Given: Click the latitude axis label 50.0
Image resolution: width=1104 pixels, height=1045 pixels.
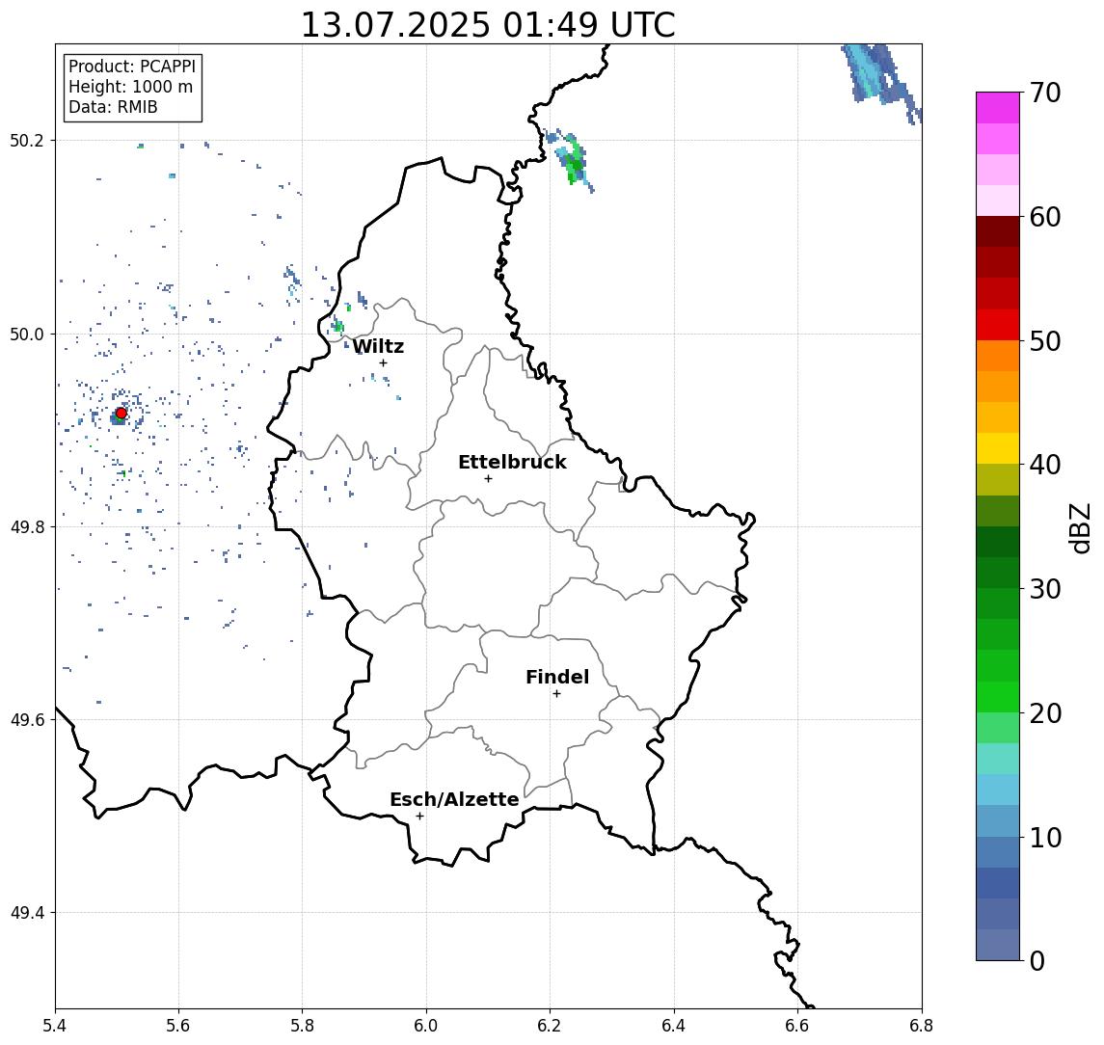Looking at the screenshot, I should 27,334.
